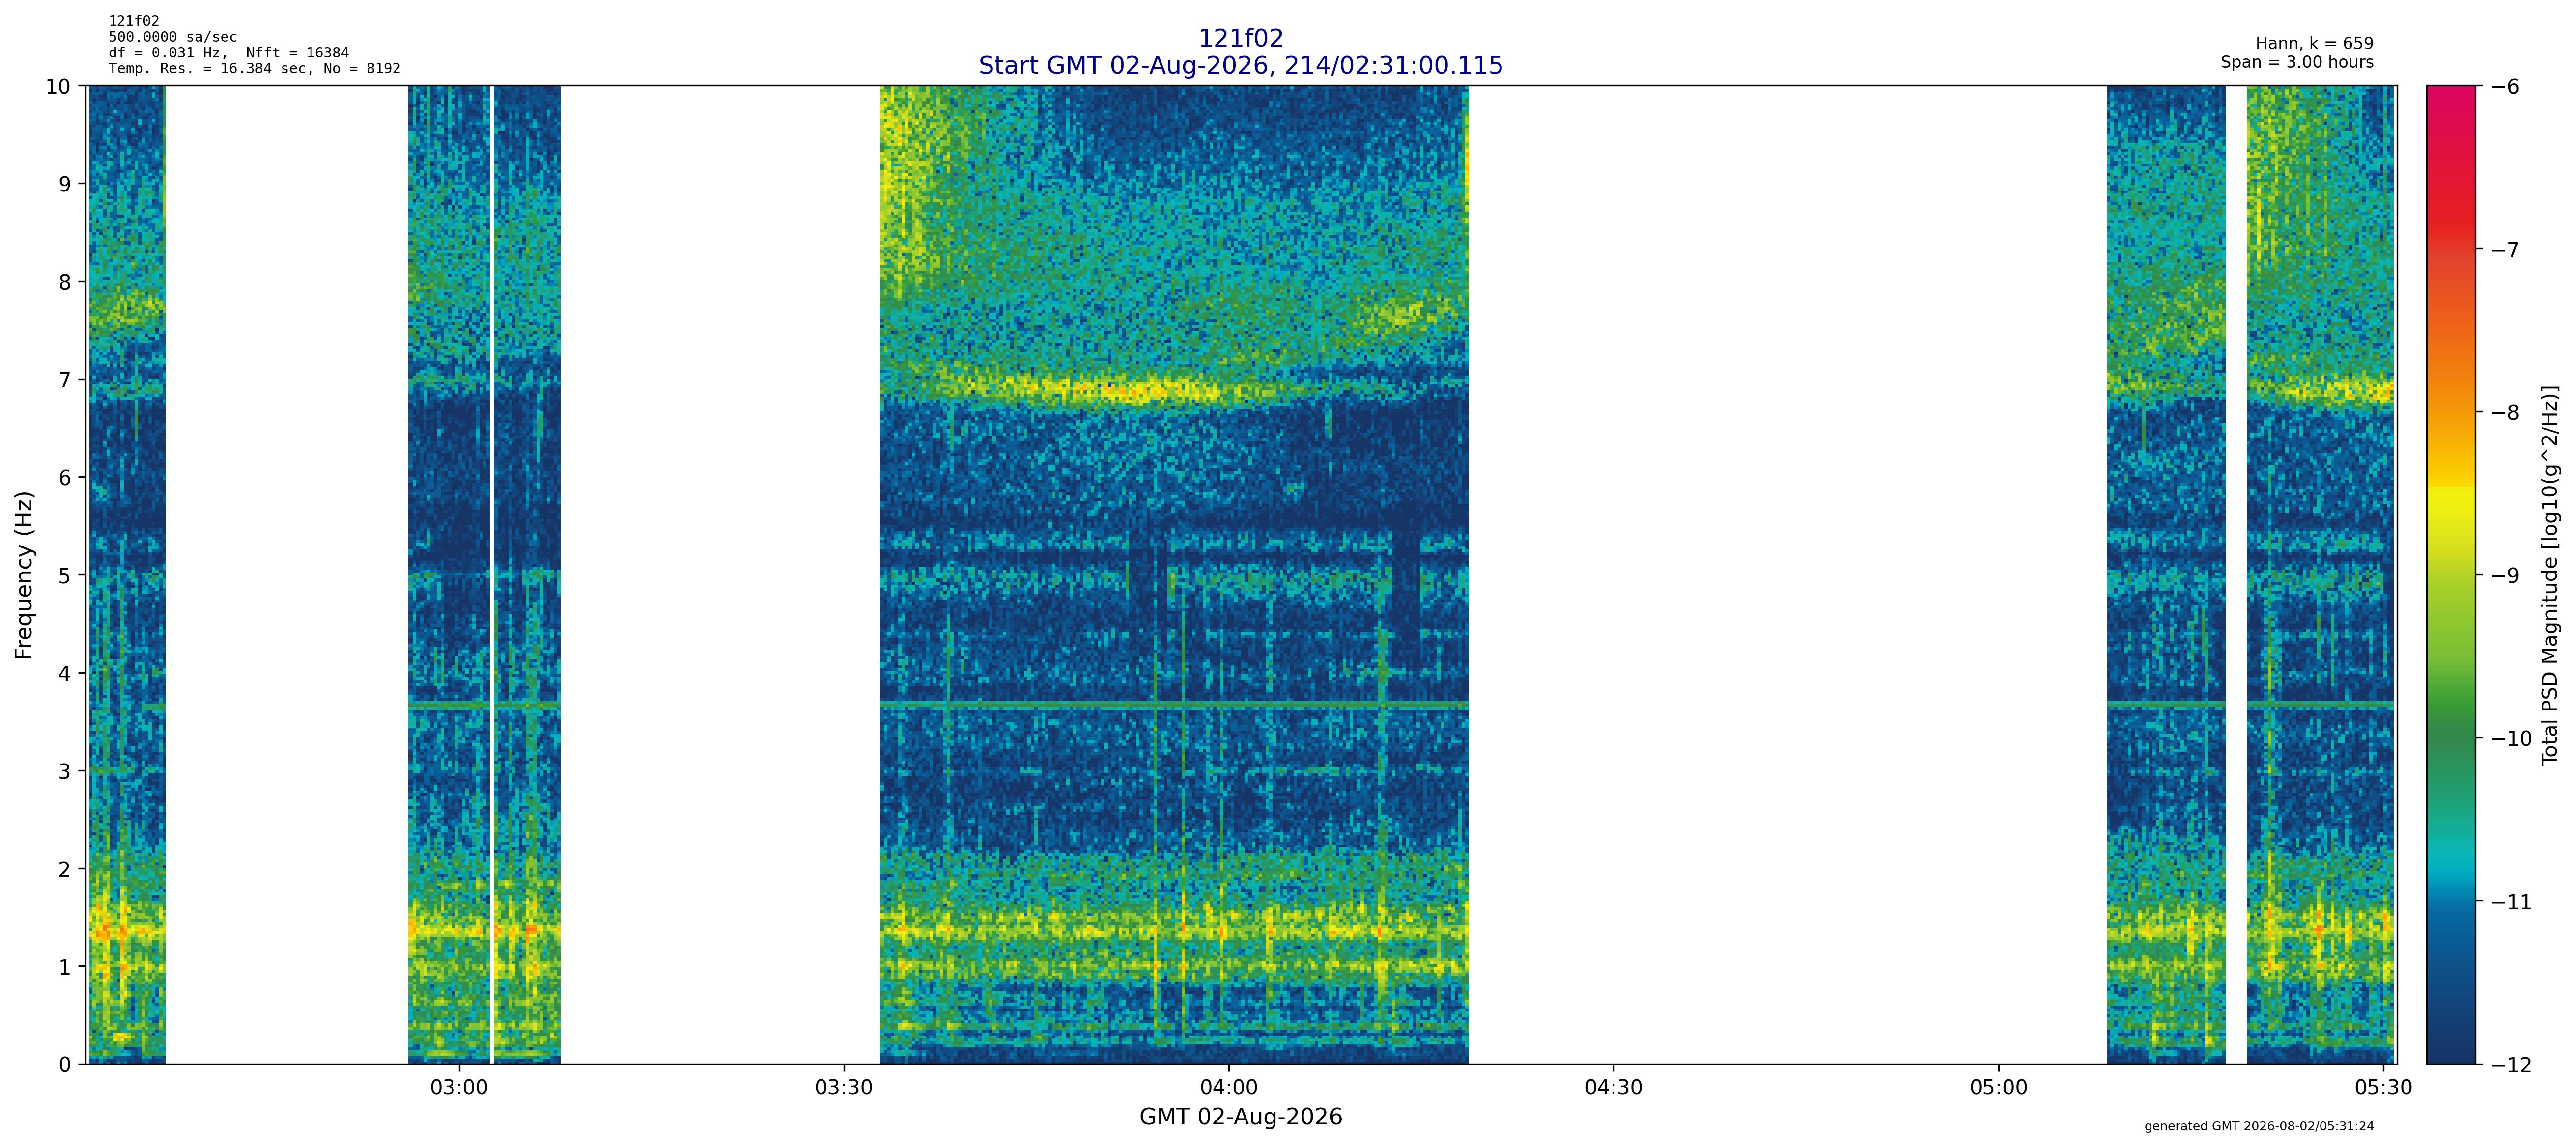2576x1147 pixels.
Task: Click the colorbar '−6' tick label
Action: tap(2505, 87)
